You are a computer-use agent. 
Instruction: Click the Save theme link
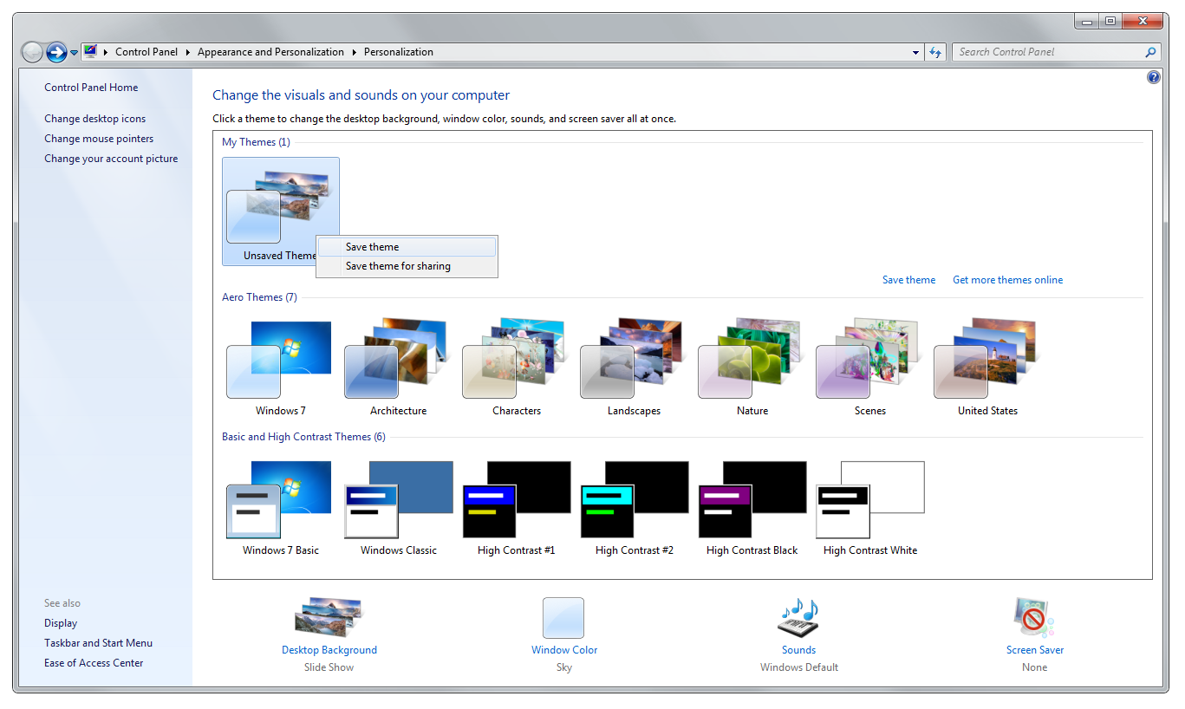point(908,280)
